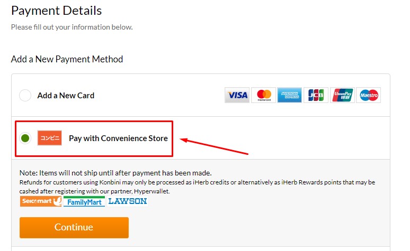Click the Mastercard logo
The height and width of the screenshot is (251, 410).
tap(264, 95)
